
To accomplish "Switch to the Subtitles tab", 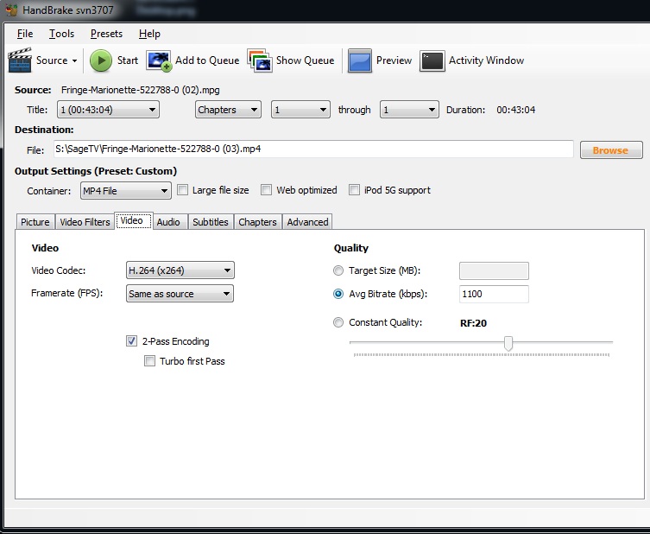I will pyautogui.click(x=211, y=222).
